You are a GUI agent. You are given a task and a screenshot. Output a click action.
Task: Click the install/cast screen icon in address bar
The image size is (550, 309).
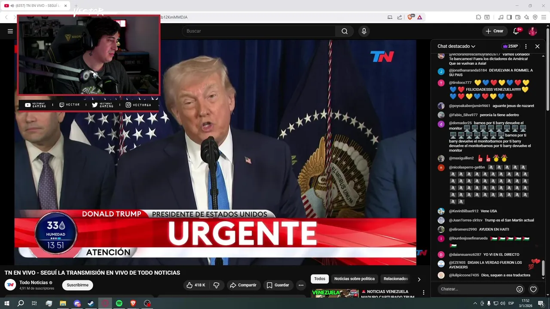coord(390,17)
